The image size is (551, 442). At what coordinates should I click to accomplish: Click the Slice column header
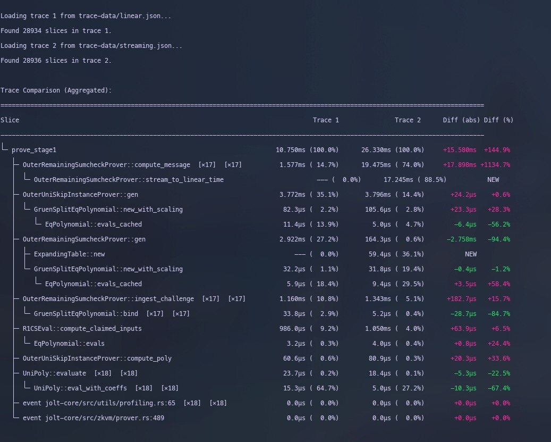coord(10,120)
